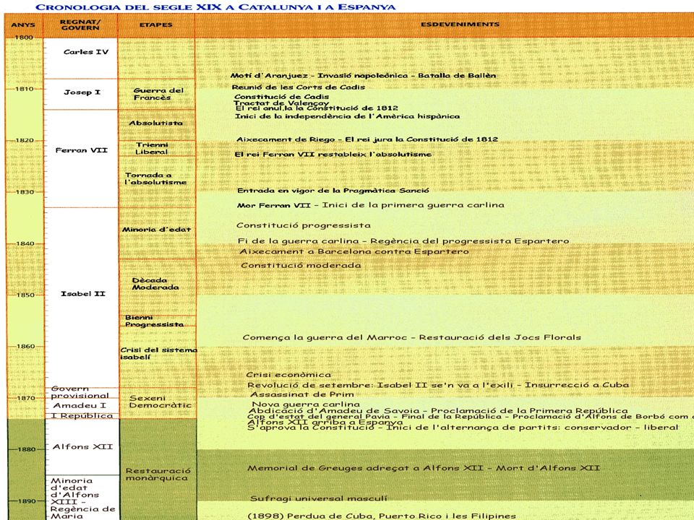Select the 'Nova guerra carlina' event

point(306,404)
